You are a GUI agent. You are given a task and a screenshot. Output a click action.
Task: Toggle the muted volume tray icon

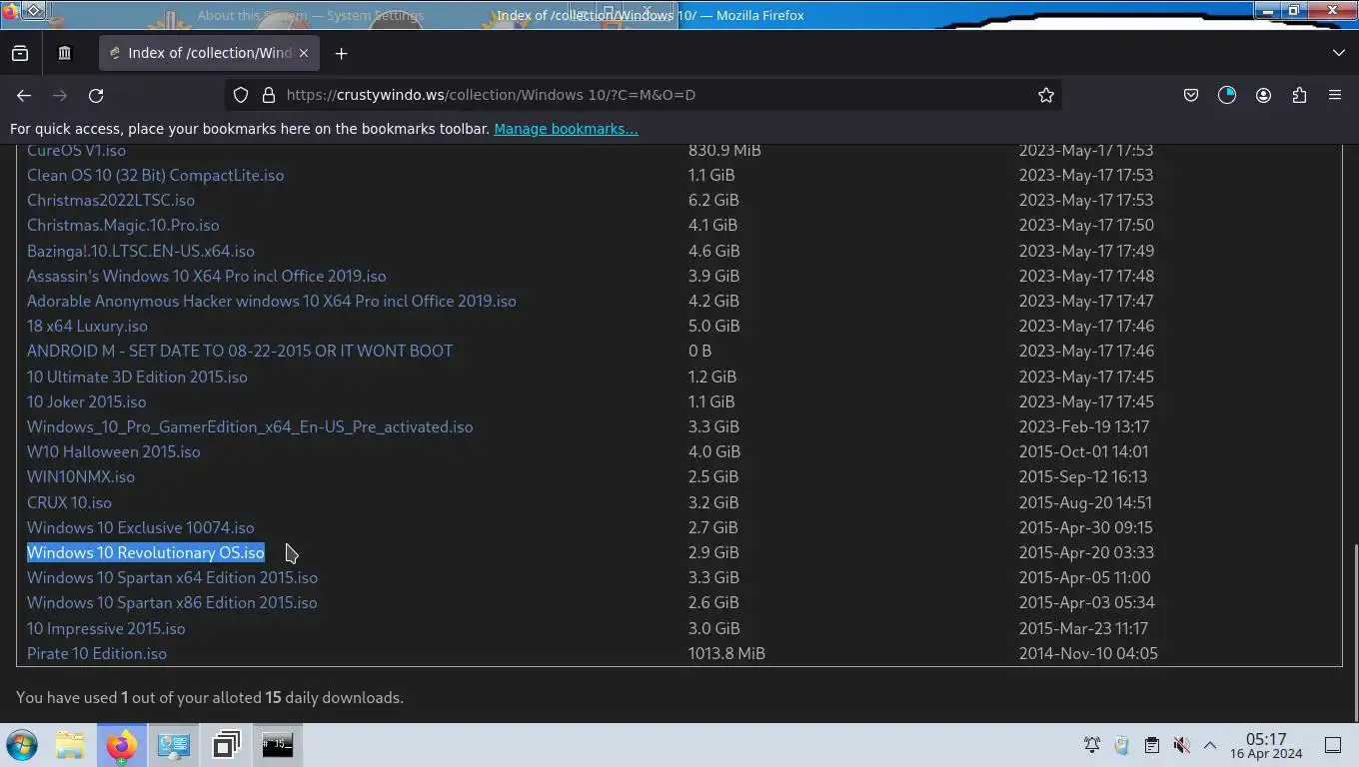tap(1181, 745)
